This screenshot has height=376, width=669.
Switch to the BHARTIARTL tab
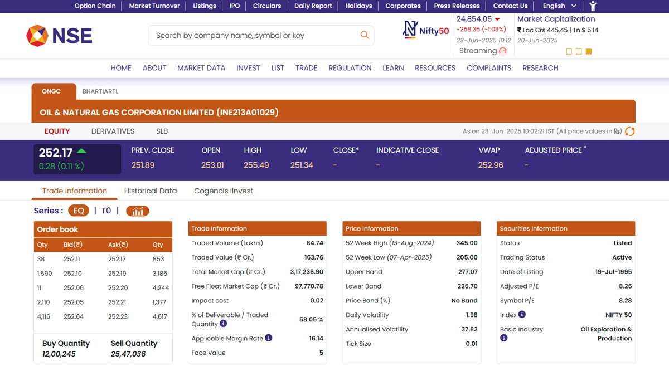(x=100, y=91)
